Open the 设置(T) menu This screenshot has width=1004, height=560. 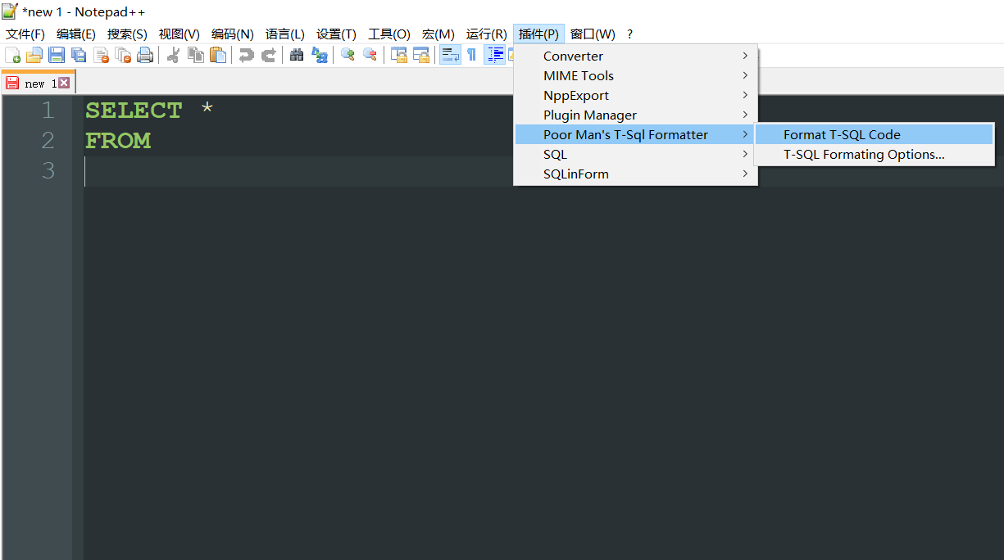point(336,34)
